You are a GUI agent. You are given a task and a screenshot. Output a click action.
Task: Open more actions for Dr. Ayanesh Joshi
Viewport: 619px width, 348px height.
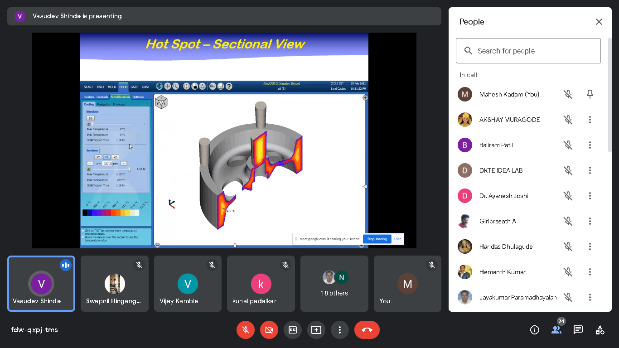point(590,196)
